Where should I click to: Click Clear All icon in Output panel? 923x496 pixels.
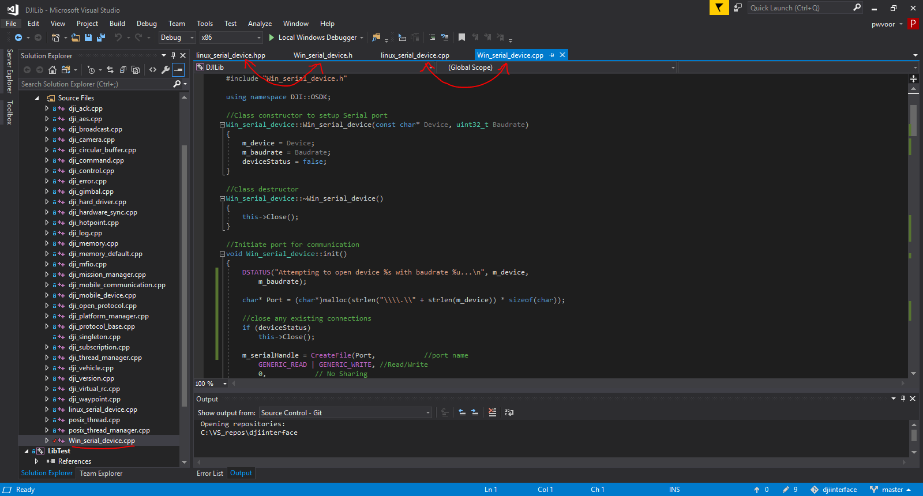coord(492,412)
